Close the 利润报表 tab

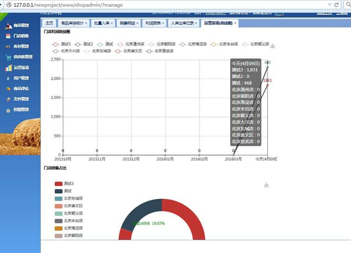163,23
